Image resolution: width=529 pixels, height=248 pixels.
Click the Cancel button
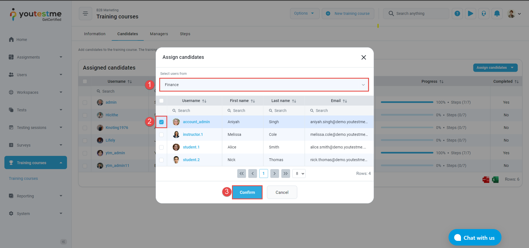pos(282,192)
